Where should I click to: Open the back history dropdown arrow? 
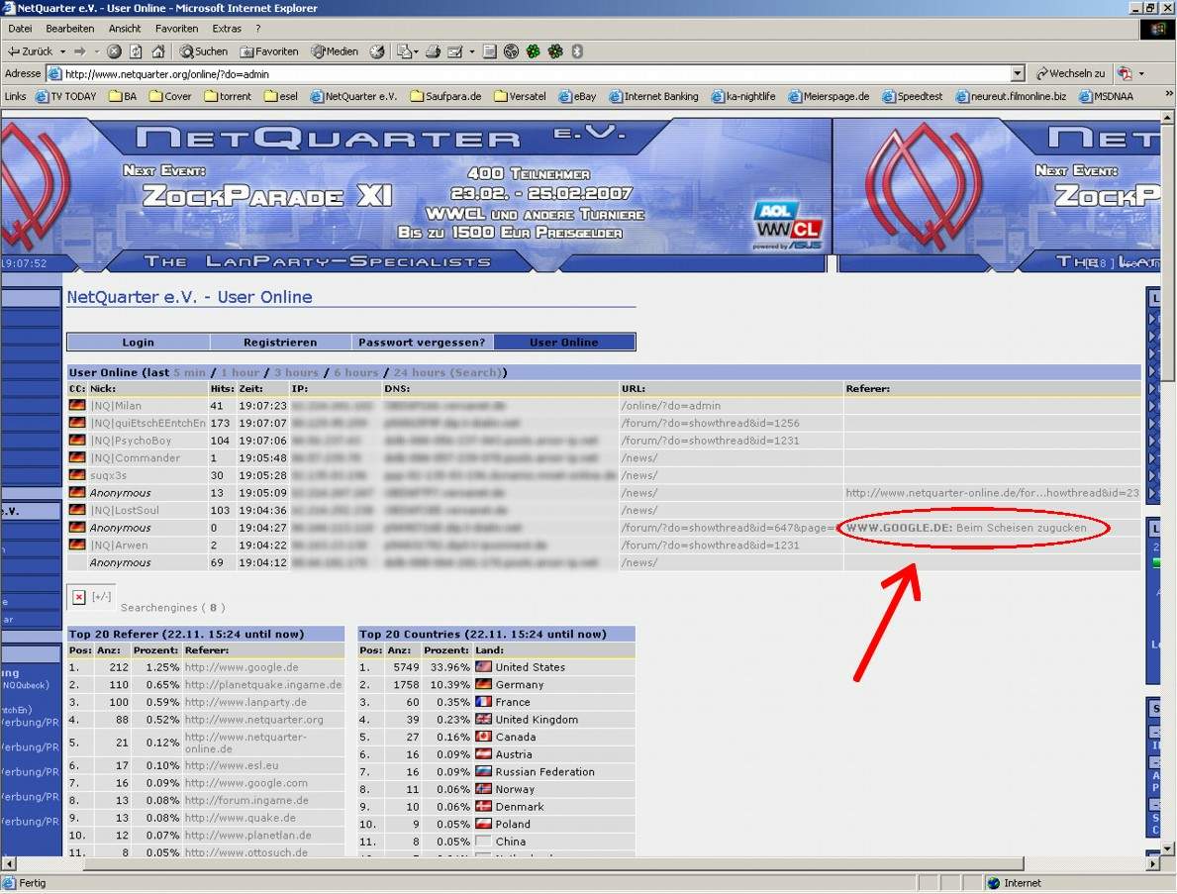pos(62,51)
